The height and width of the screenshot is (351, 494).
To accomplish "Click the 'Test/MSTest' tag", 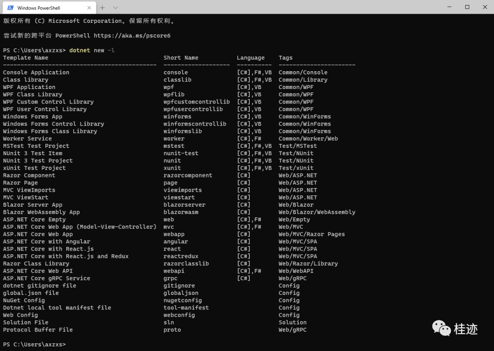I will click(x=298, y=146).
